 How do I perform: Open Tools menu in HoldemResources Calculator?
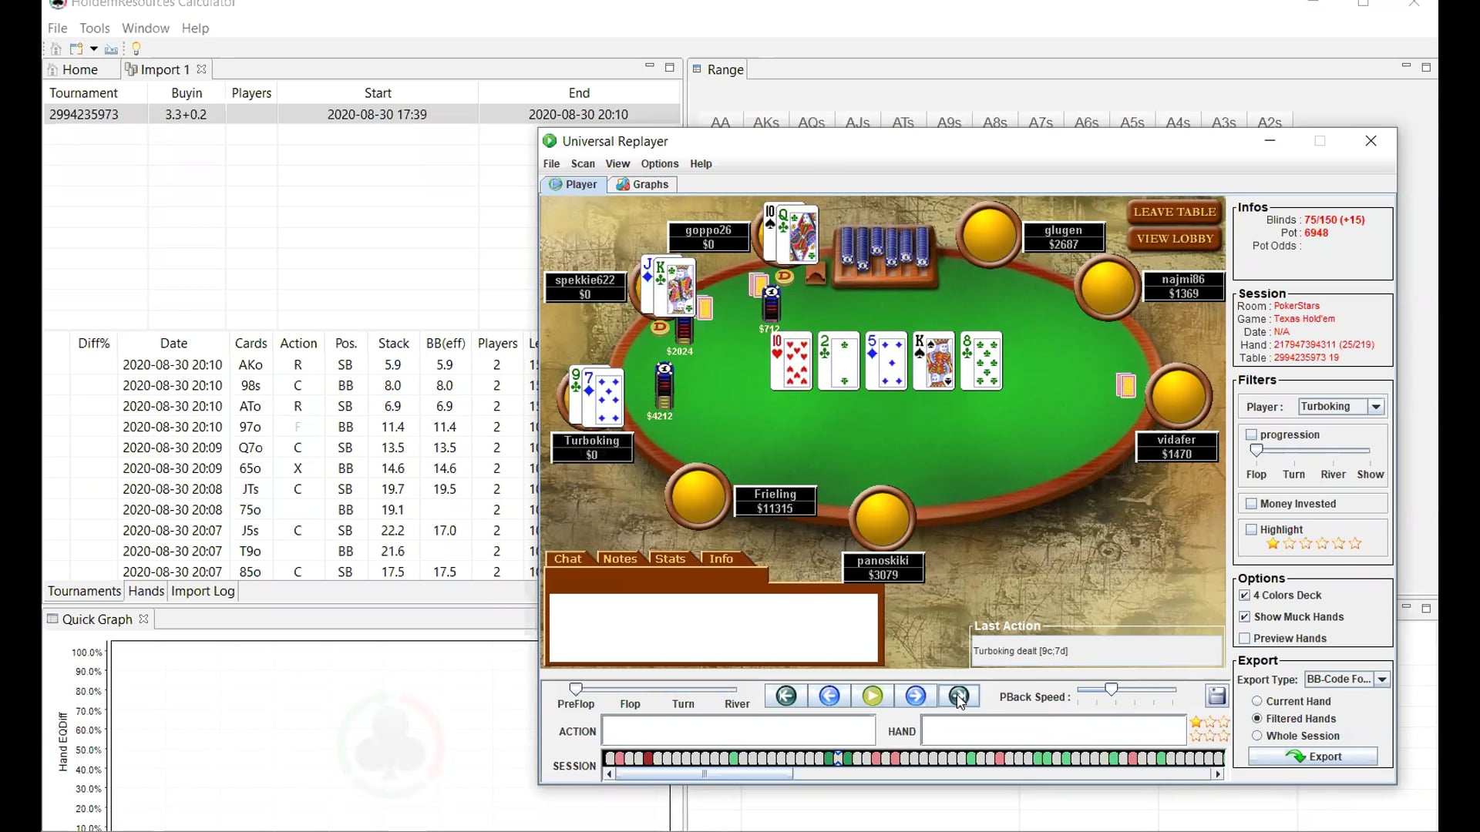coord(95,28)
